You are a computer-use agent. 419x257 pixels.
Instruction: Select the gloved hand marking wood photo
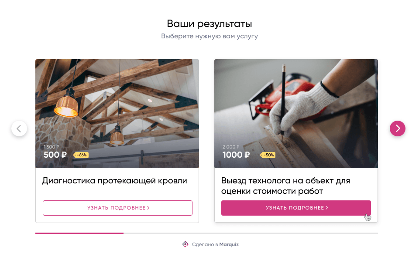(296, 114)
